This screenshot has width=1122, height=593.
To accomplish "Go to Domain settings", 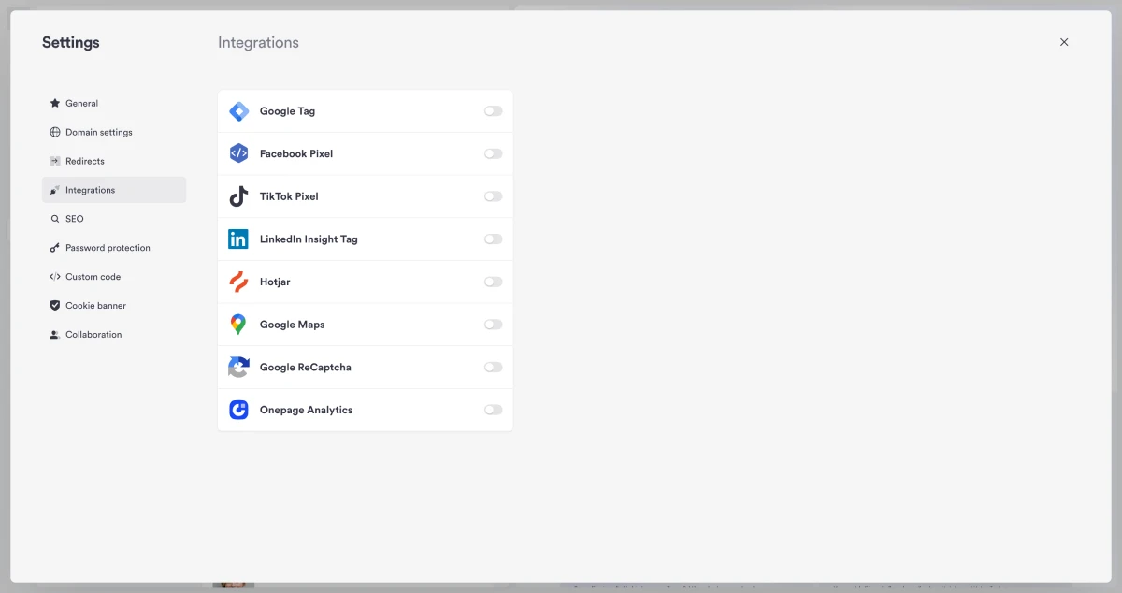I will tap(114, 132).
